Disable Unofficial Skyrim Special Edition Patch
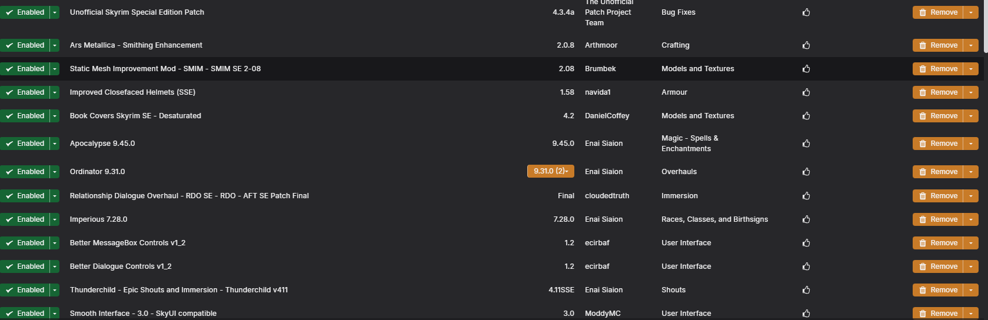Image resolution: width=988 pixels, height=320 pixels. click(25, 12)
